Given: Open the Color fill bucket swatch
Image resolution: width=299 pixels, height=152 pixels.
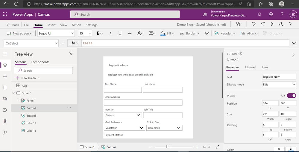Looking at the screenshot, I should (x=291, y=149).
